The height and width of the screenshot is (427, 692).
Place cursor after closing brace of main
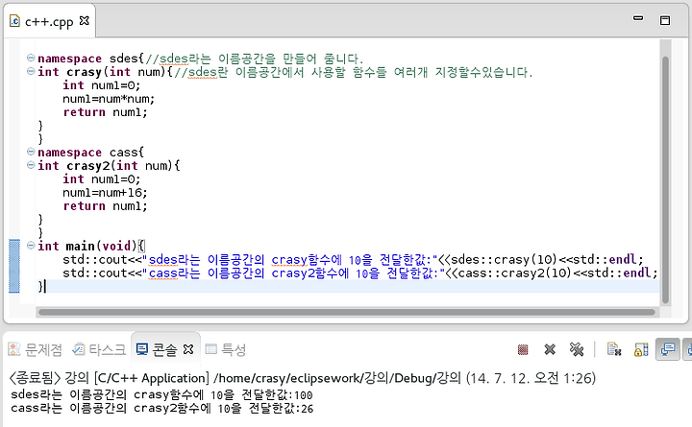[44, 287]
